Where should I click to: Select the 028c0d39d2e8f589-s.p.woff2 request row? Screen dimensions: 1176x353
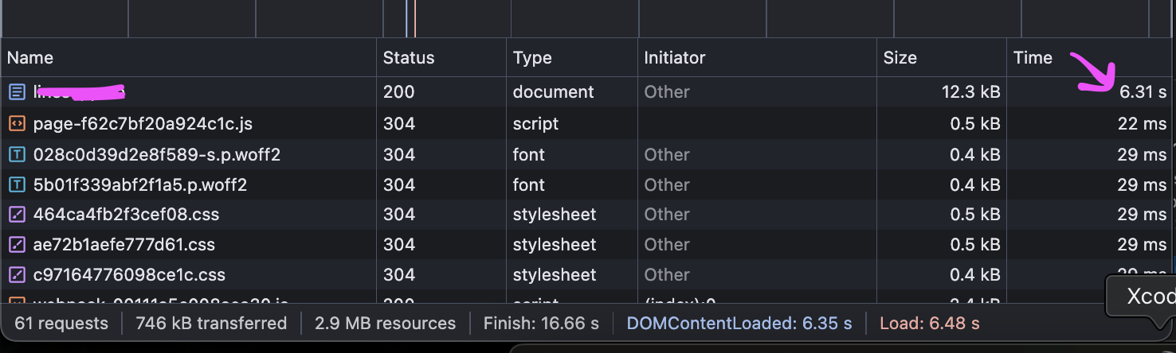pyautogui.click(x=156, y=154)
